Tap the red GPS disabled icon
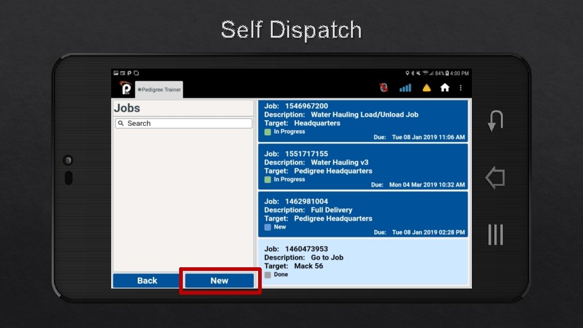Screen dimensions: 583x328 (x=383, y=87)
